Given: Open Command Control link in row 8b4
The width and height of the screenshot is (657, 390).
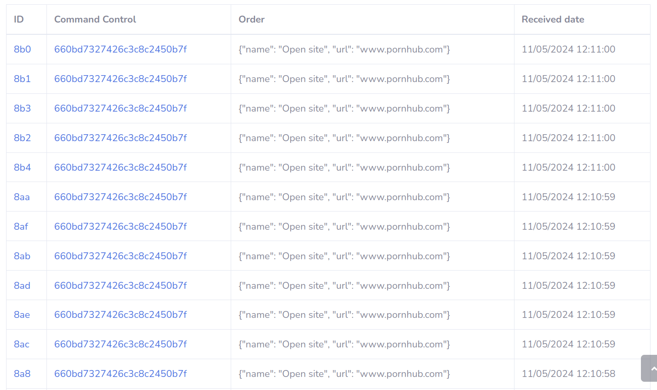Looking at the screenshot, I should tap(120, 168).
